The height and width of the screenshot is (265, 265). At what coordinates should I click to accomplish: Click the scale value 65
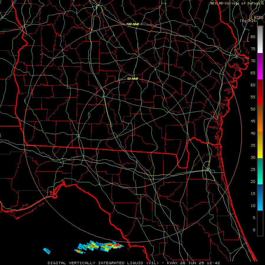point(253,73)
